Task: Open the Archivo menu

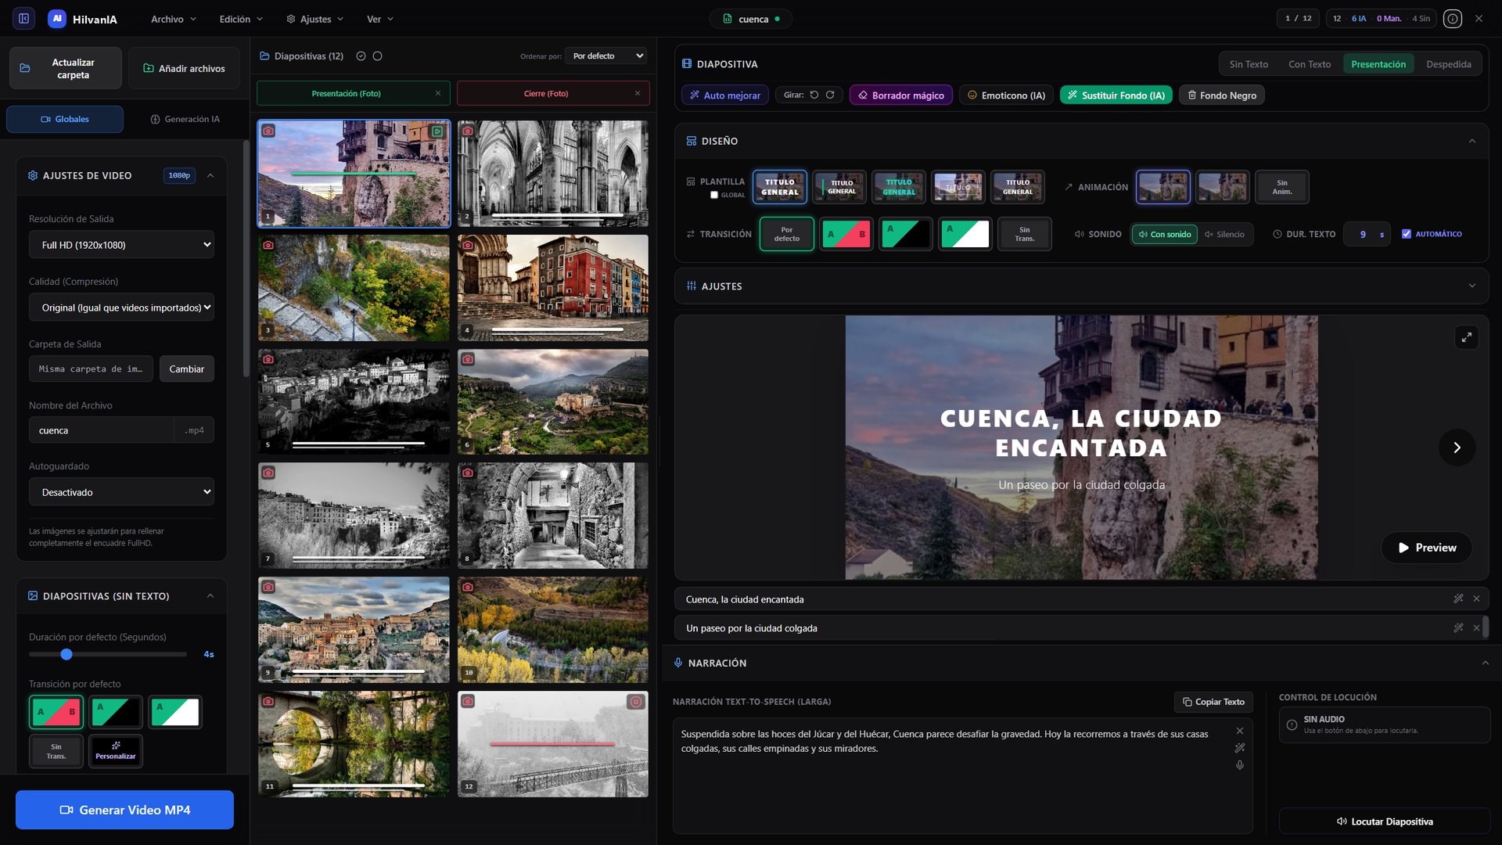Action: coord(173,19)
